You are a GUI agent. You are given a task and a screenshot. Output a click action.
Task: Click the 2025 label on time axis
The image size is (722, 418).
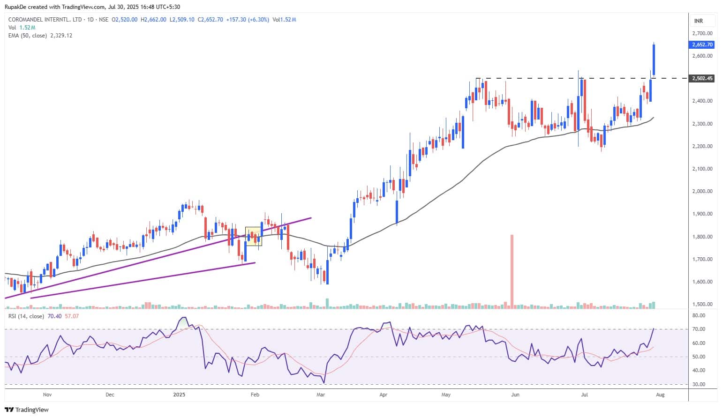[x=179, y=395]
